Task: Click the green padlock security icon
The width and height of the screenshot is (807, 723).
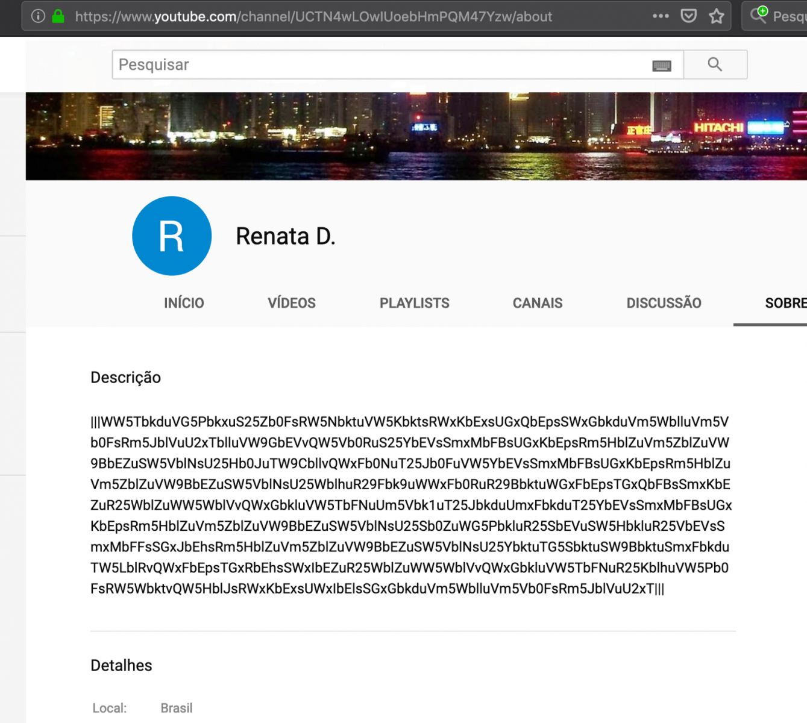Action: point(58,16)
